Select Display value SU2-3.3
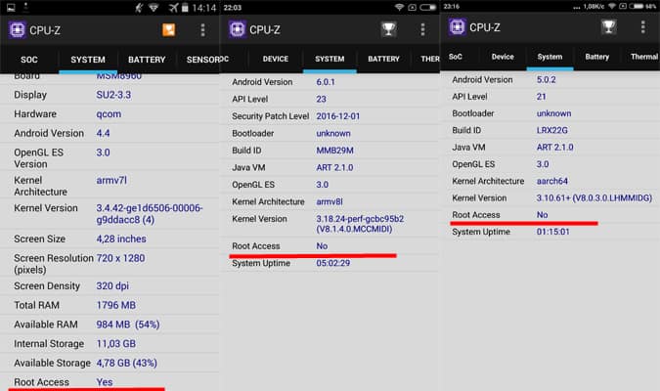This screenshot has height=391, width=660. [x=113, y=95]
